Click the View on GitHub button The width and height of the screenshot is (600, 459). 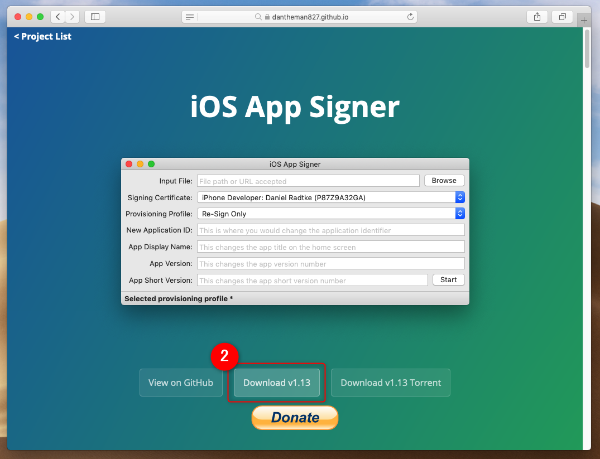[x=181, y=383]
